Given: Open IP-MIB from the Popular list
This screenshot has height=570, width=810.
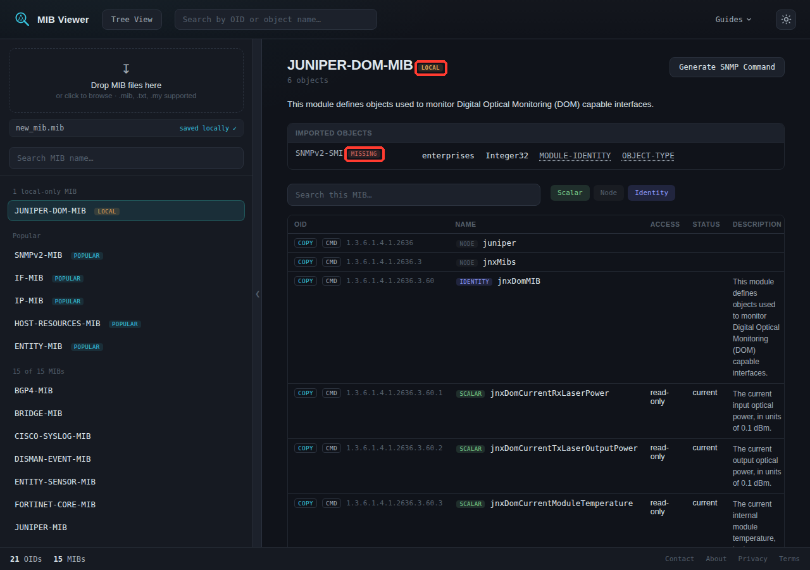Looking at the screenshot, I should [126, 301].
